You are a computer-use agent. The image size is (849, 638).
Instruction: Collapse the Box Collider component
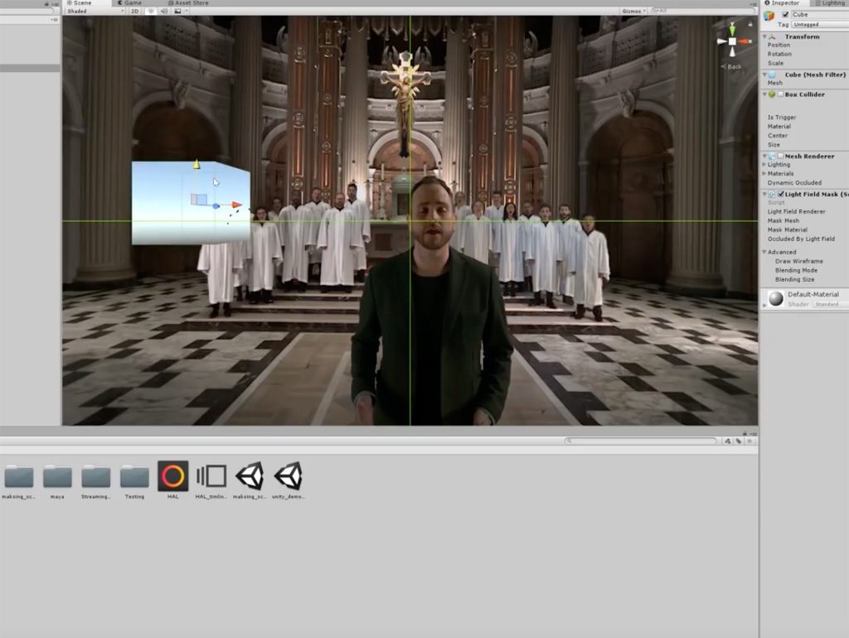pyautogui.click(x=764, y=94)
